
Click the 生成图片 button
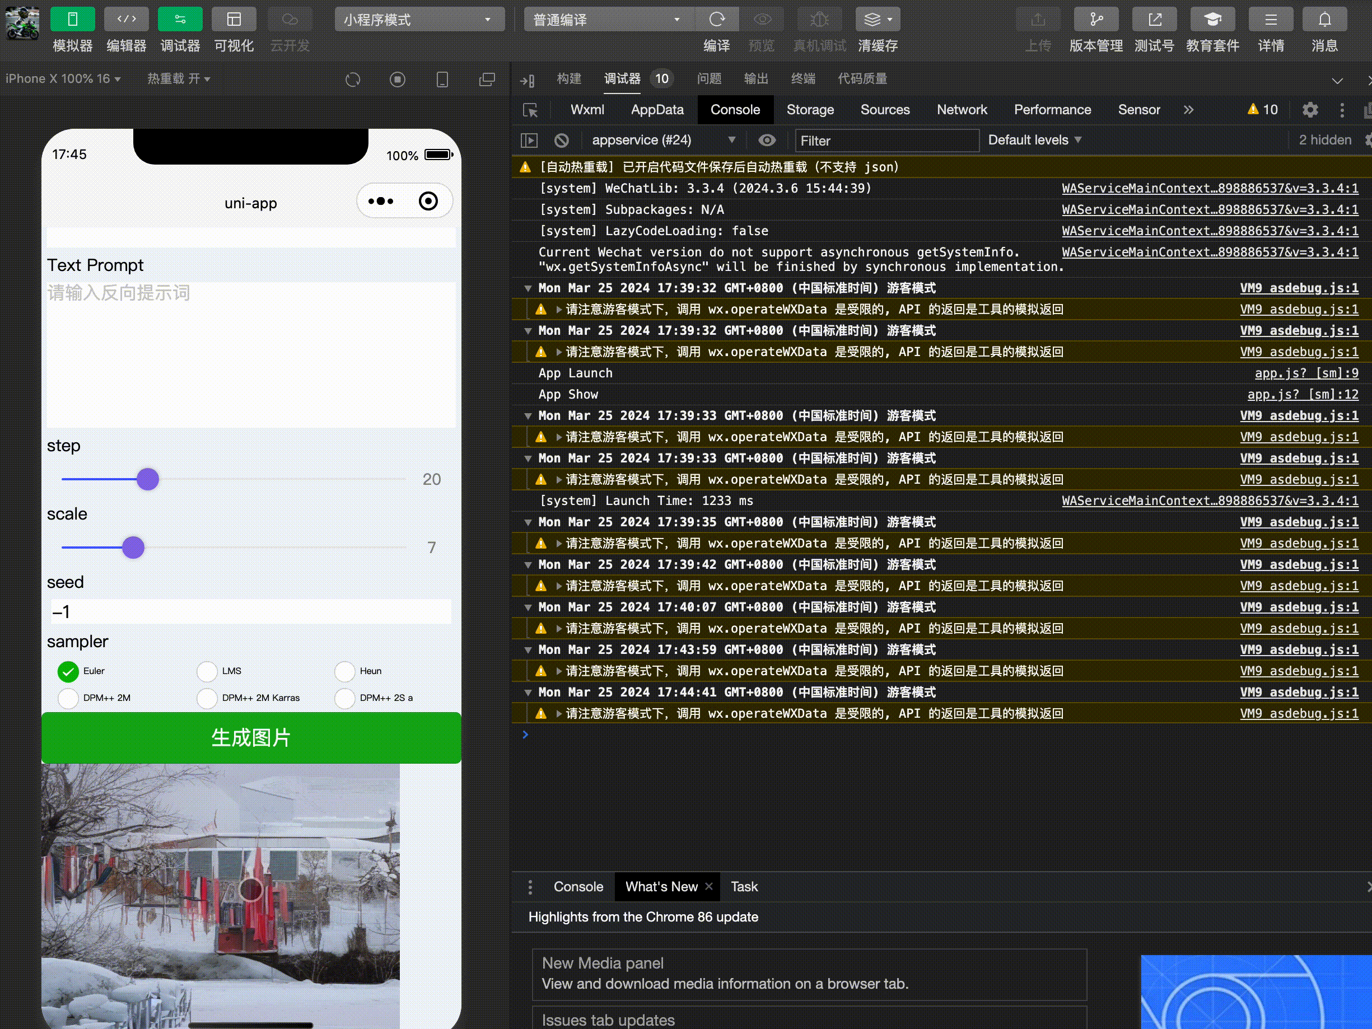pyautogui.click(x=251, y=737)
